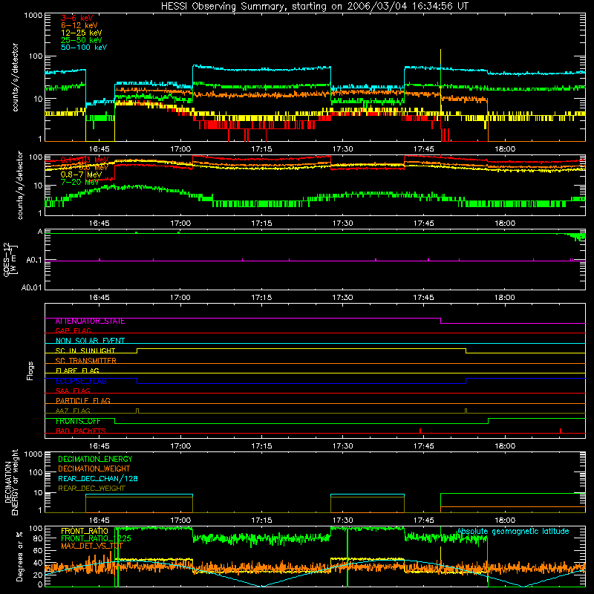Image resolution: width=594 pixels, height=594 pixels.
Task: Click the 1000 tick label on the top plot
Action: tap(33, 16)
